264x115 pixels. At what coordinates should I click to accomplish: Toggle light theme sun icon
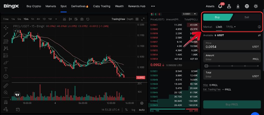[256, 6]
